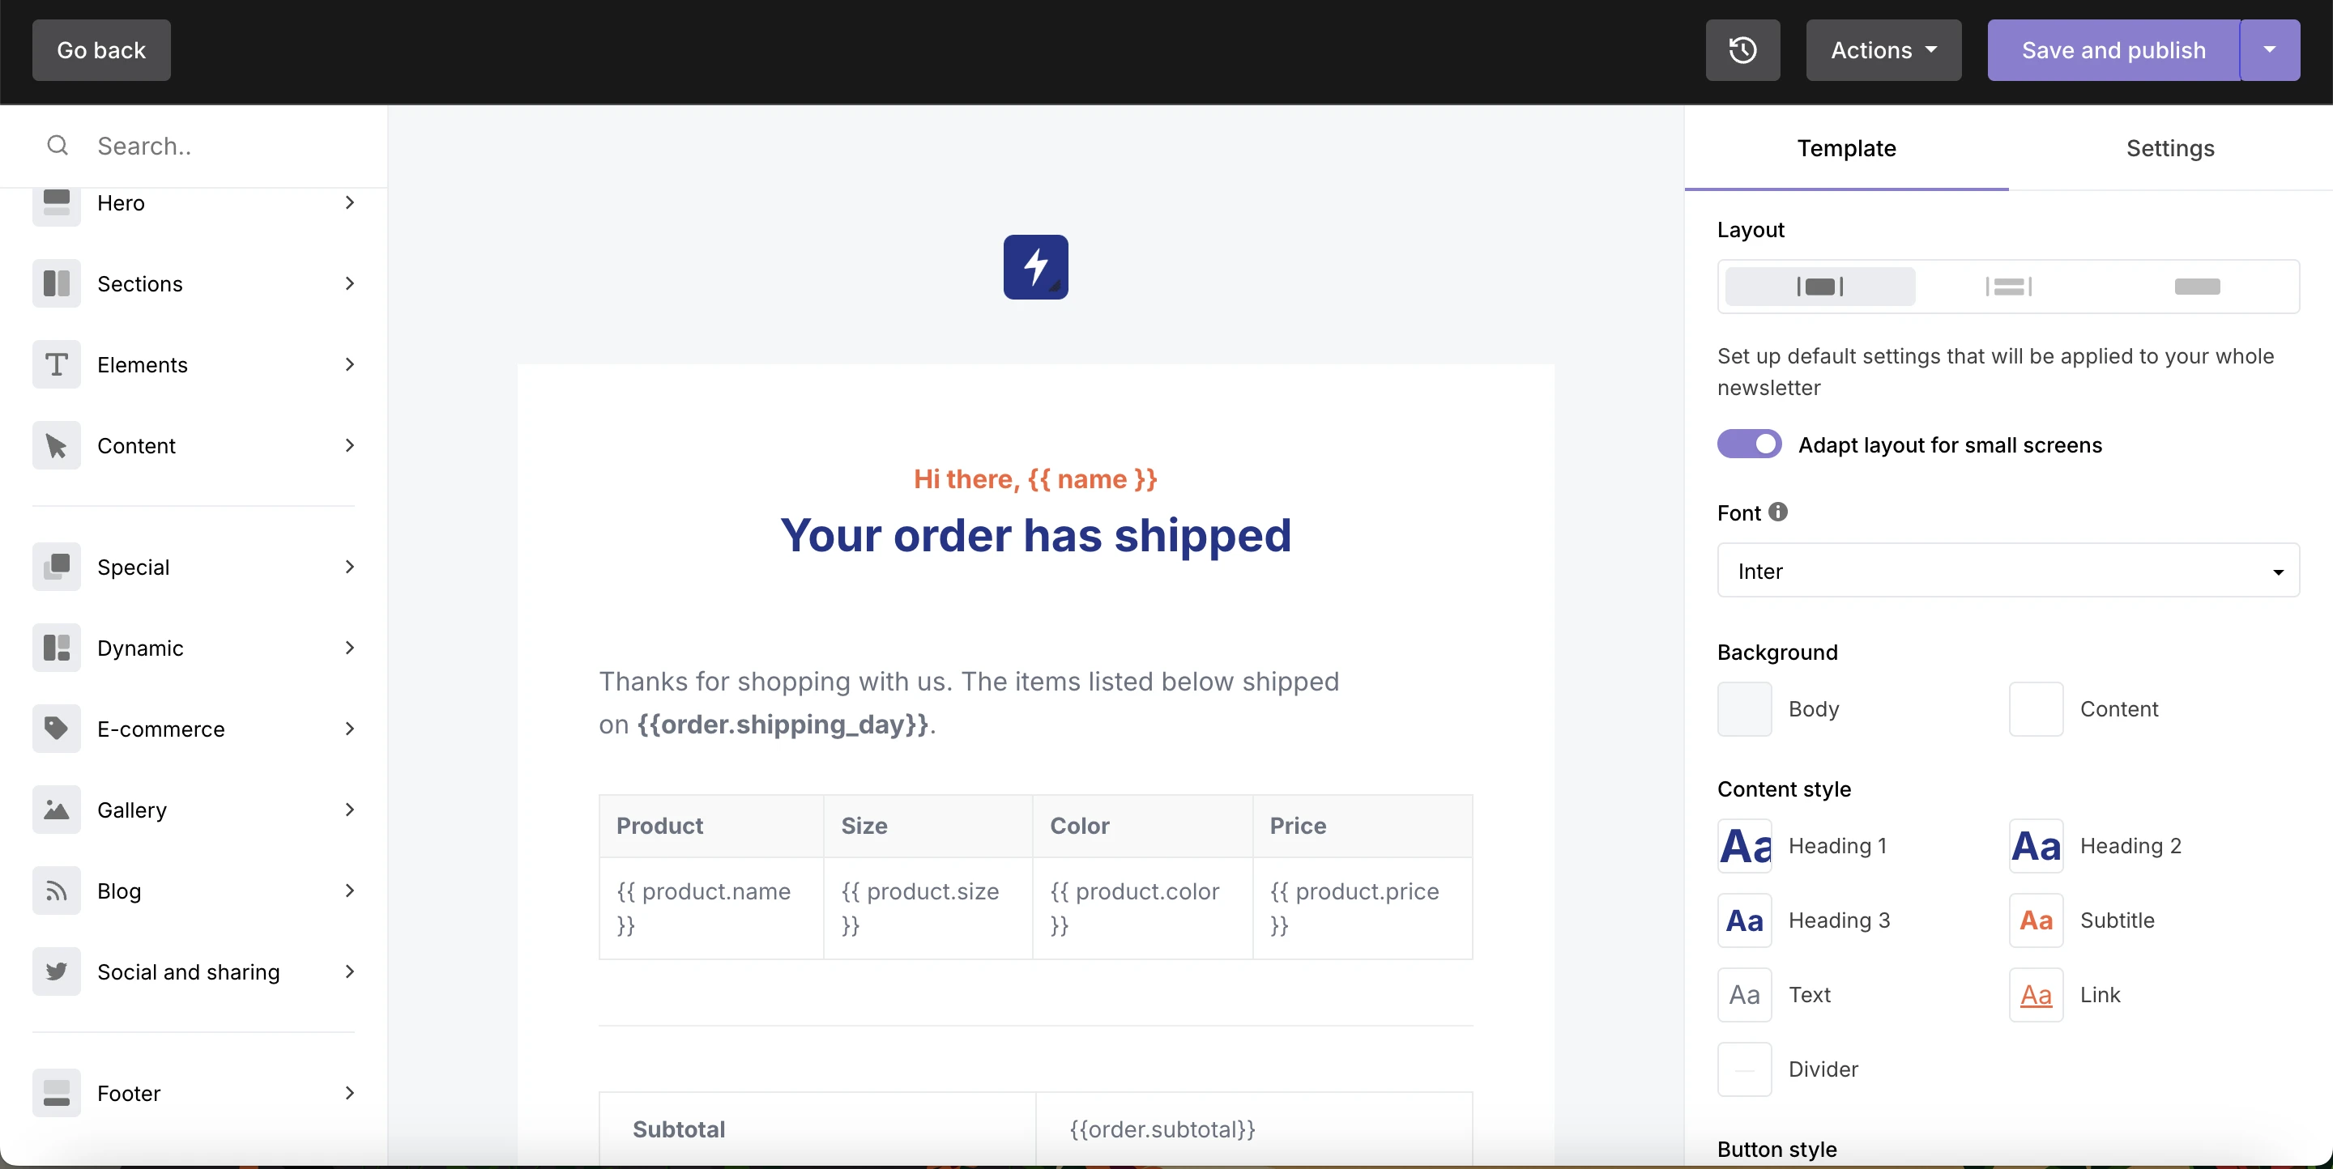Click the lightning bolt logo in email

pos(1035,267)
